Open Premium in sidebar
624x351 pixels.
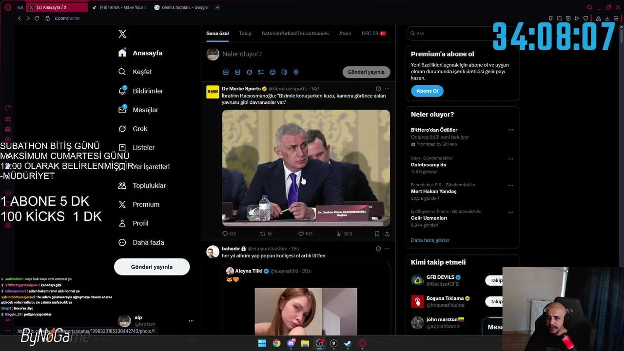[139, 204]
